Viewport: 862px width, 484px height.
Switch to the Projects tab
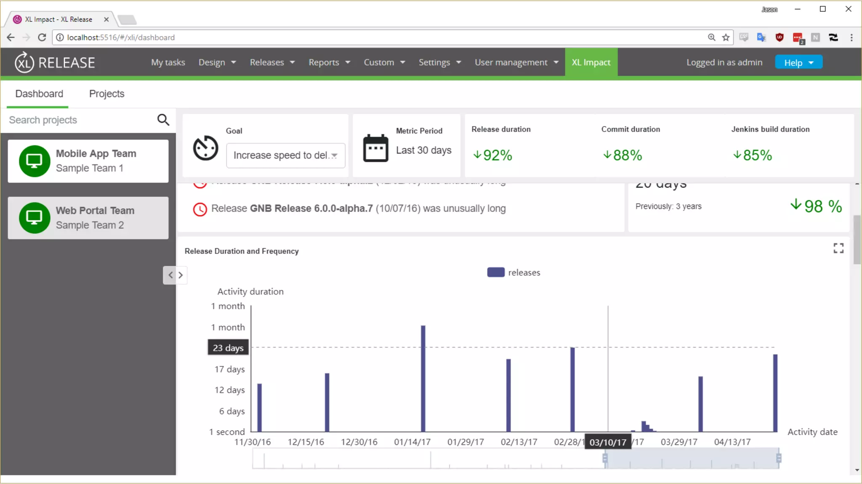point(106,94)
